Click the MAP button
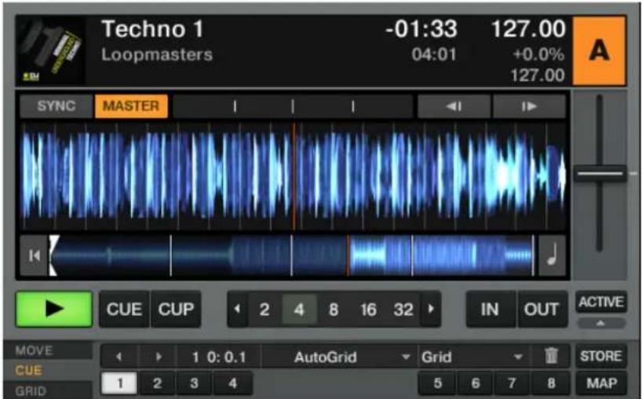The height and width of the screenshot is (399, 642). point(601,383)
